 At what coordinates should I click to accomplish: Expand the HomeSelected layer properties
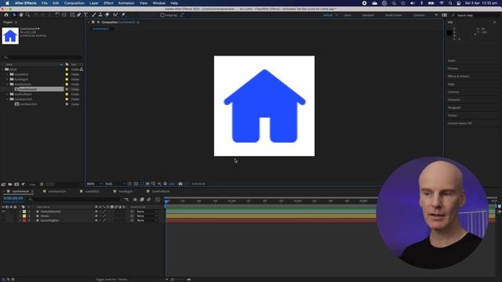(x=20, y=211)
